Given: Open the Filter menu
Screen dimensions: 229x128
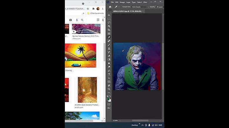Looking at the screenshot, I should point(145,2).
